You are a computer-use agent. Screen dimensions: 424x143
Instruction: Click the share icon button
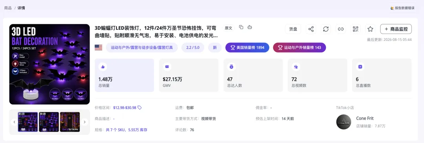coord(311,29)
